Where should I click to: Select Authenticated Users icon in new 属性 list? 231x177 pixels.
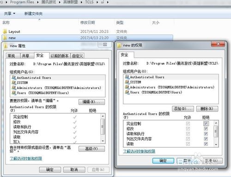14,77
